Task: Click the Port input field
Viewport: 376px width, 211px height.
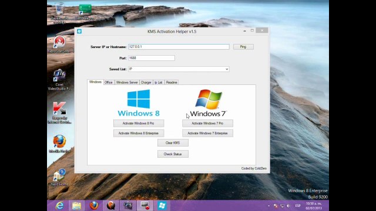Action: click(152, 58)
